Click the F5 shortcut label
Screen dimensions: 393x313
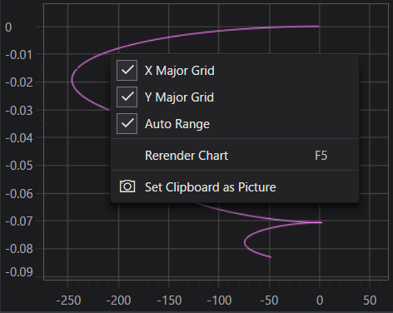click(x=321, y=156)
